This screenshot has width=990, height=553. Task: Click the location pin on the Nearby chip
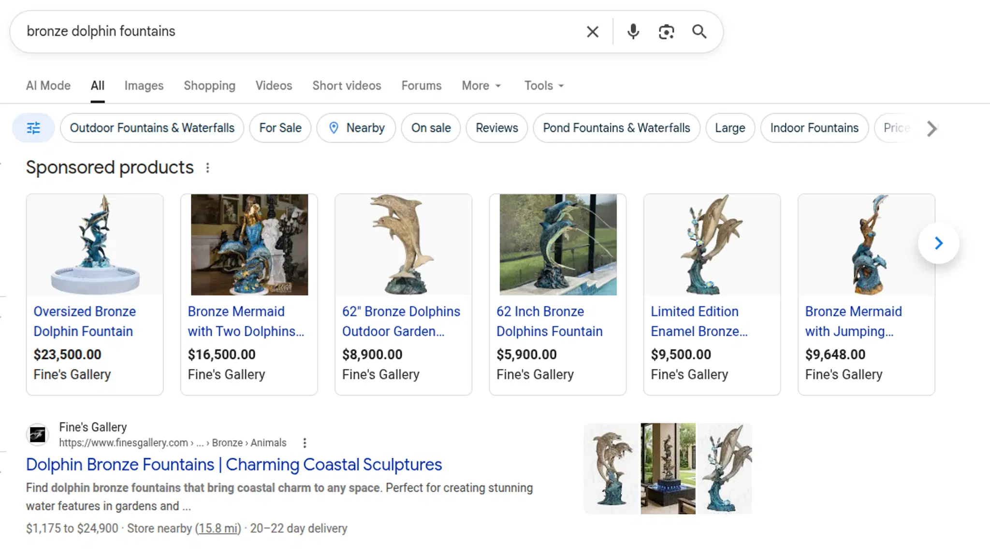[x=334, y=128]
